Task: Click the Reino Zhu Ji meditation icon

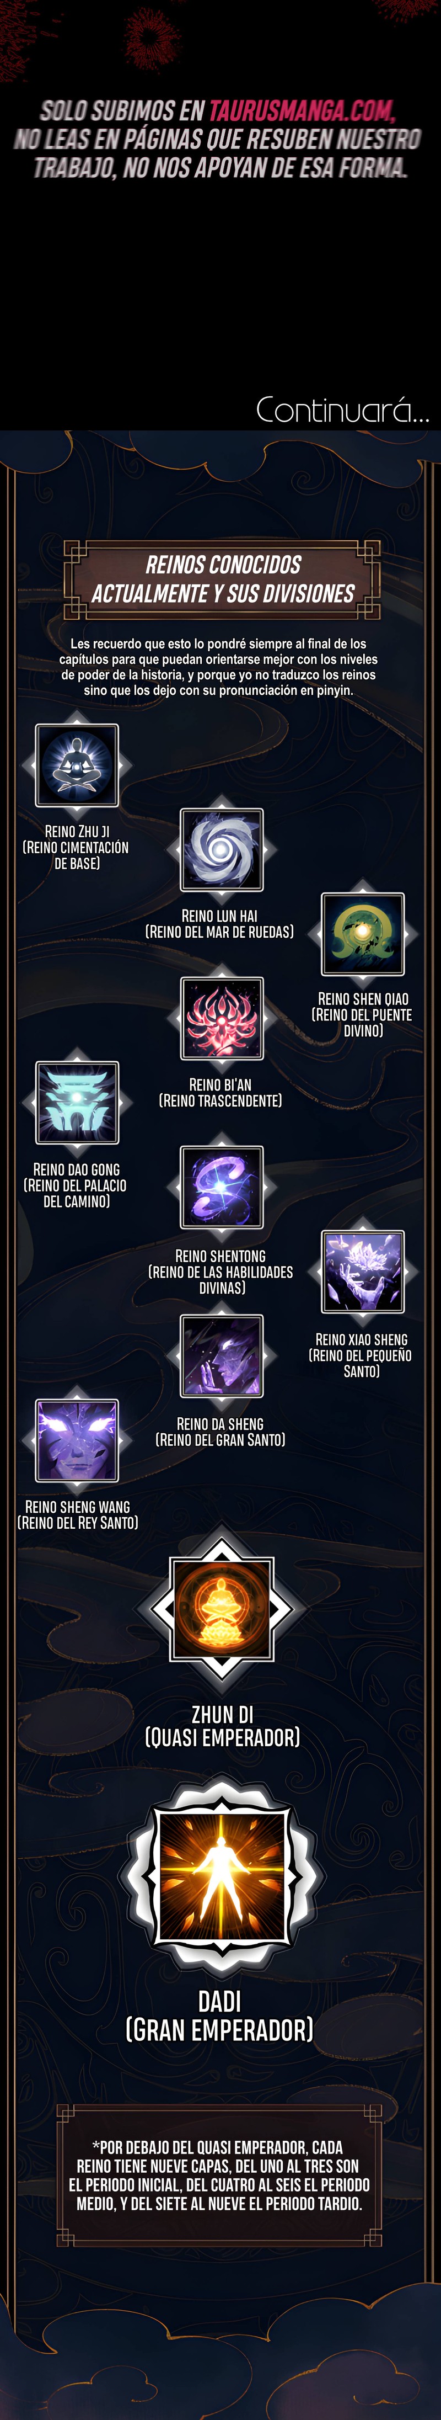Action: 77,765
